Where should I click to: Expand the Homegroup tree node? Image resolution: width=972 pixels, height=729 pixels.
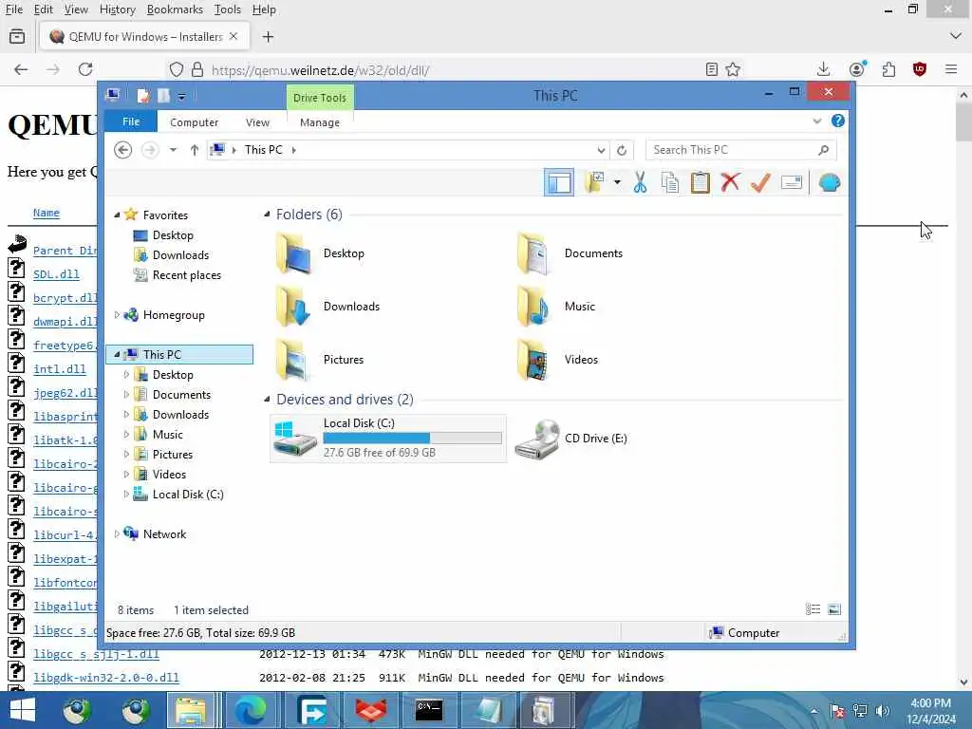pos(117,315)
